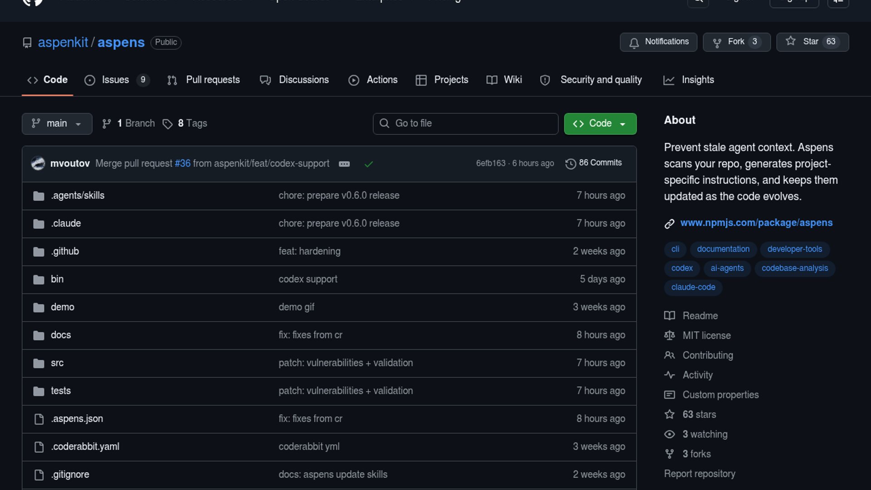Viewport: 871px width, 490px height.
Task: Star the aspens repository
Action: [x=812, y=42]
